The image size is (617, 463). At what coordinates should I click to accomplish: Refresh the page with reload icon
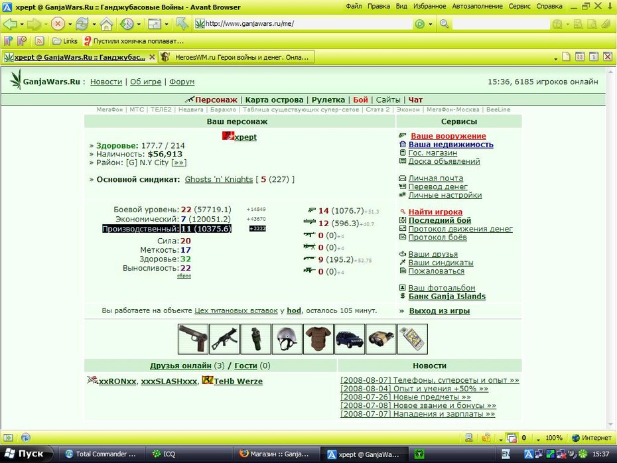[82, 24]
